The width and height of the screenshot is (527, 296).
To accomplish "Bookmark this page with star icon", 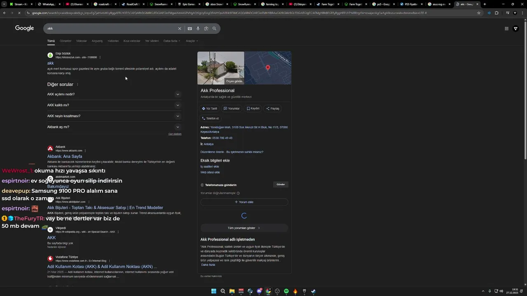I will (479, 13).
